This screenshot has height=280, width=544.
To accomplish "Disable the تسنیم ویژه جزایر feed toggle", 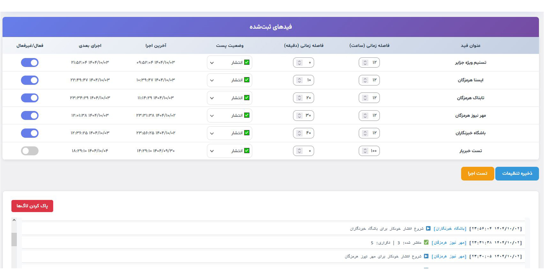I will click(30, 62).
